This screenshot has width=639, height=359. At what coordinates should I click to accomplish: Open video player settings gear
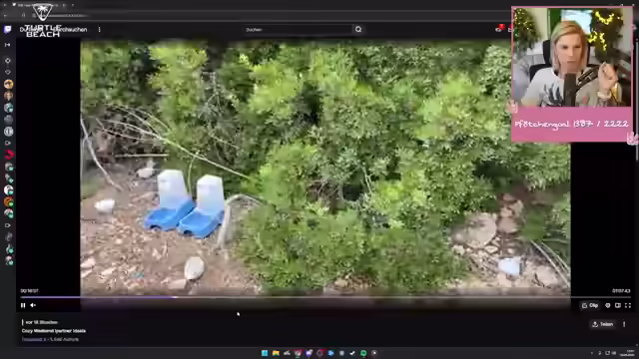[608, 305]
